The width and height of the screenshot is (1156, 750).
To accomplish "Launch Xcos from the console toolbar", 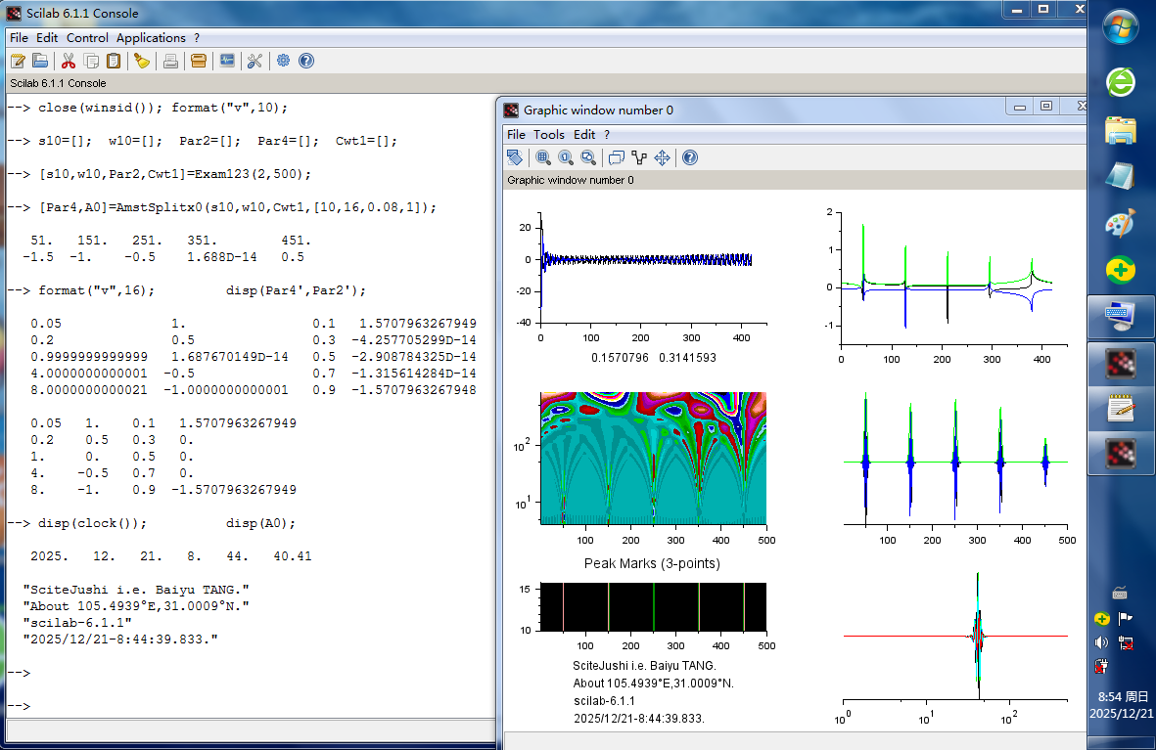I will click(x=227, y=61).
